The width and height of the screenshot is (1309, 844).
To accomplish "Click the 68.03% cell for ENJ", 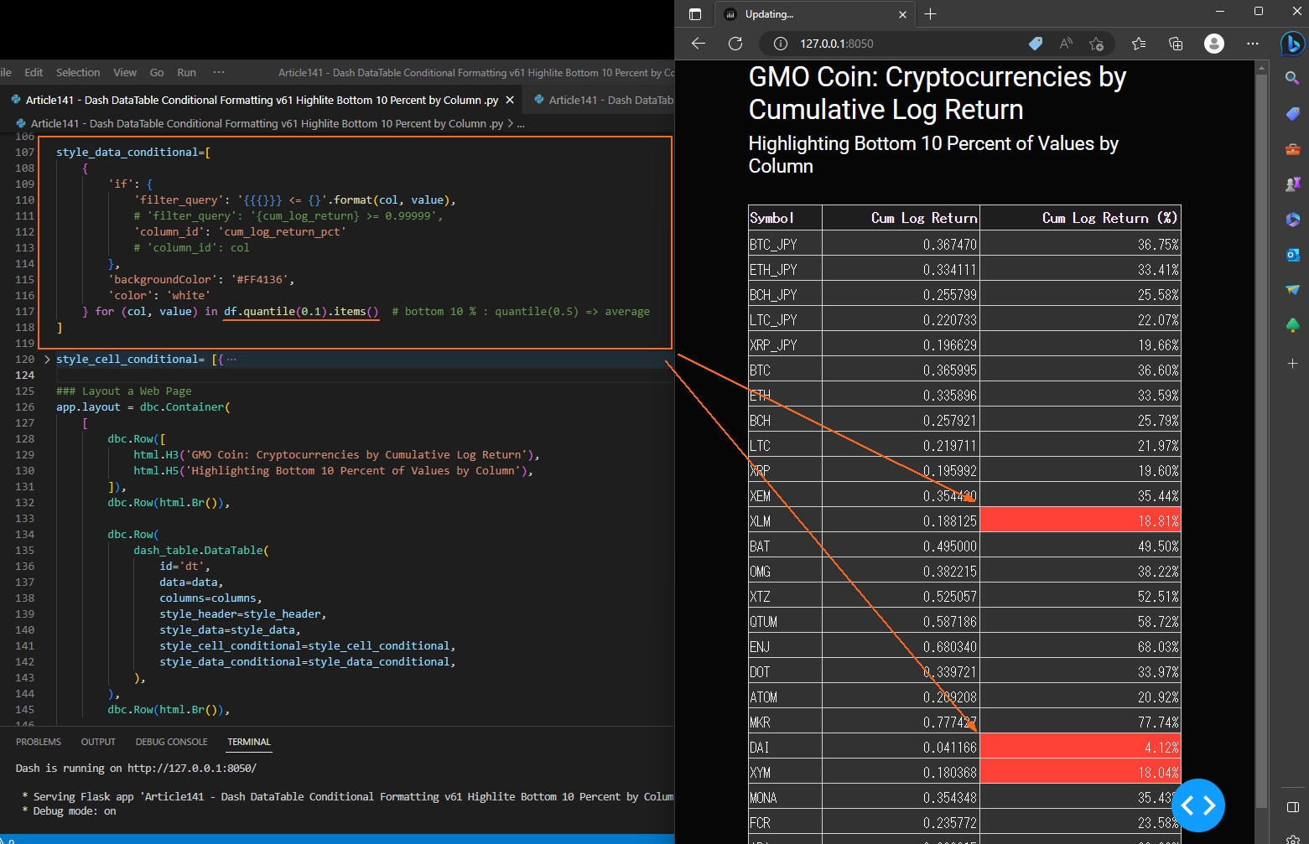I will pos(1080,646).
